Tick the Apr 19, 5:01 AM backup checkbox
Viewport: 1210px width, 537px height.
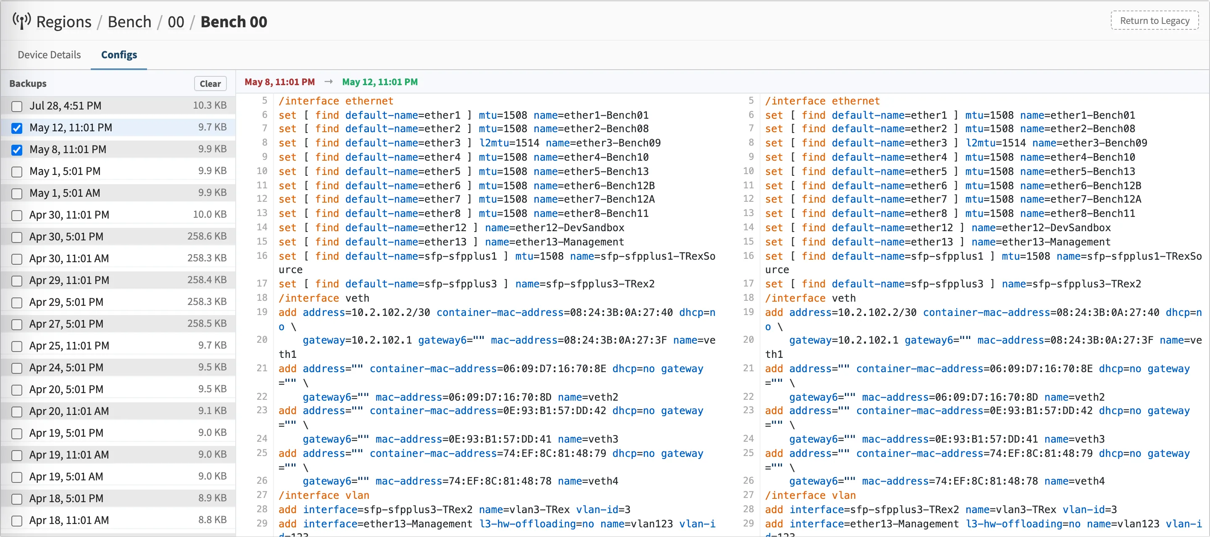(x=17, y=477)
